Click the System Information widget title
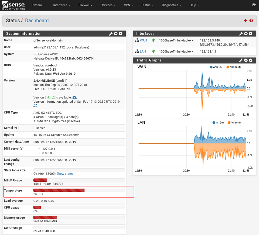259x235 pixels. click(24, 34)
